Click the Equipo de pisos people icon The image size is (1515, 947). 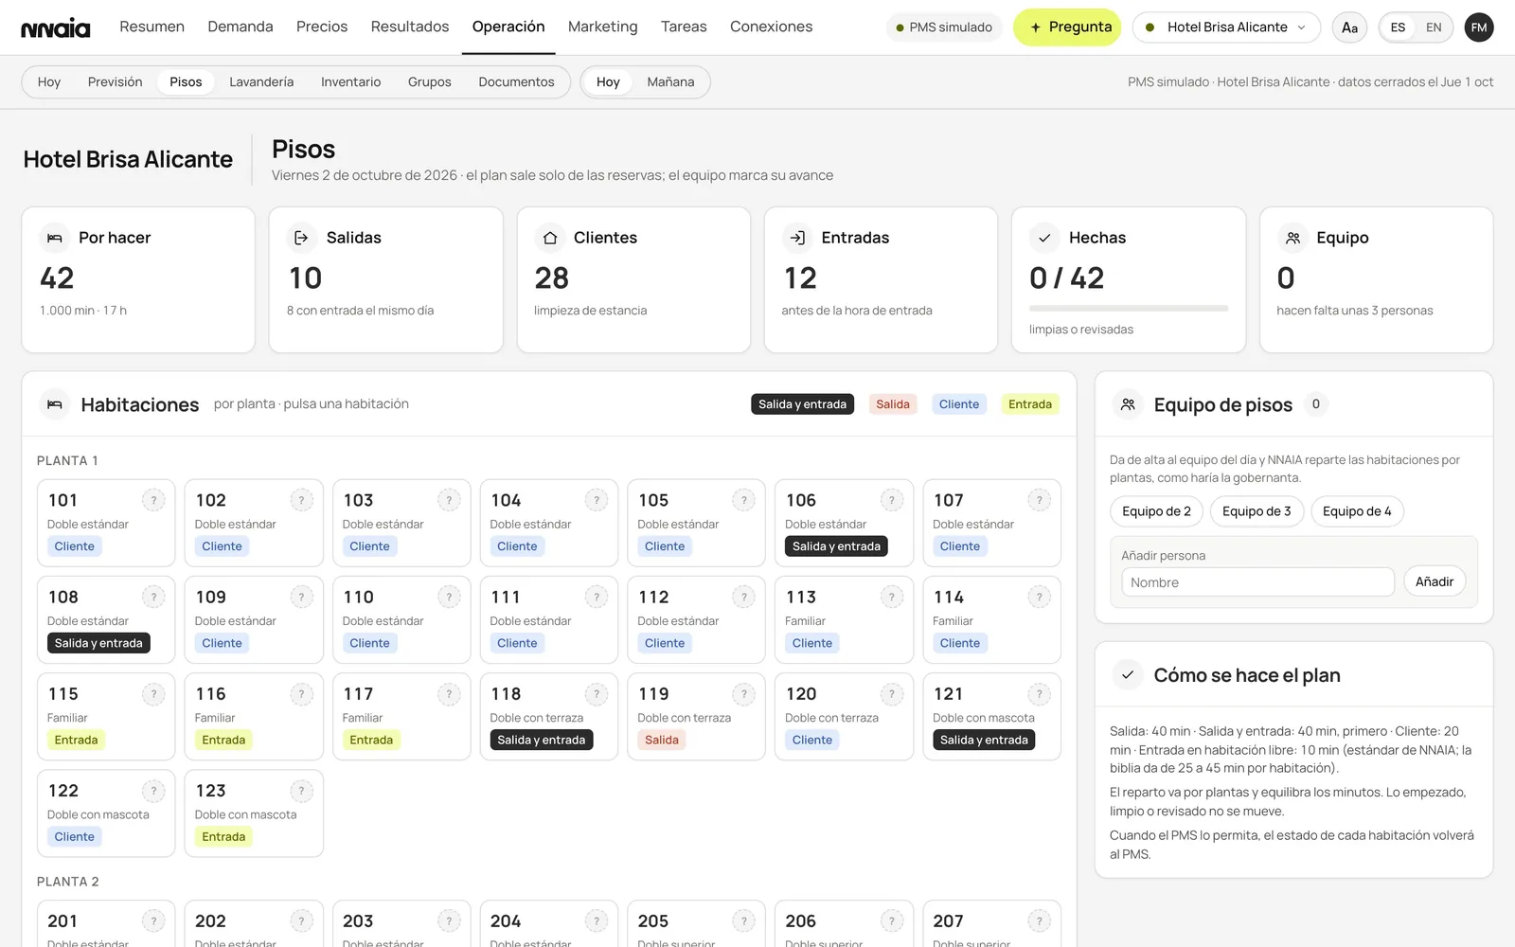1128,404
